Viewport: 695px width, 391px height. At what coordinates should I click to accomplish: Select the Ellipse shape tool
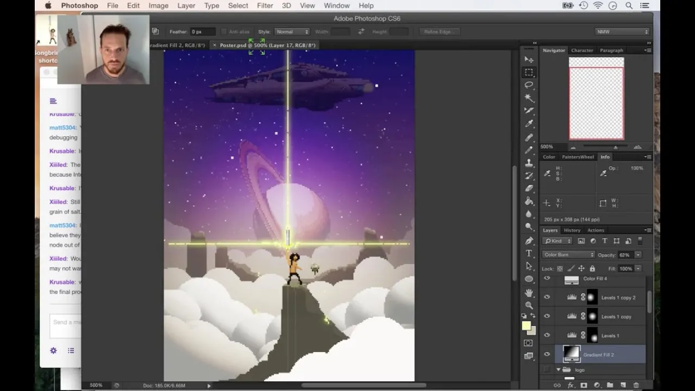click(529, 279)
